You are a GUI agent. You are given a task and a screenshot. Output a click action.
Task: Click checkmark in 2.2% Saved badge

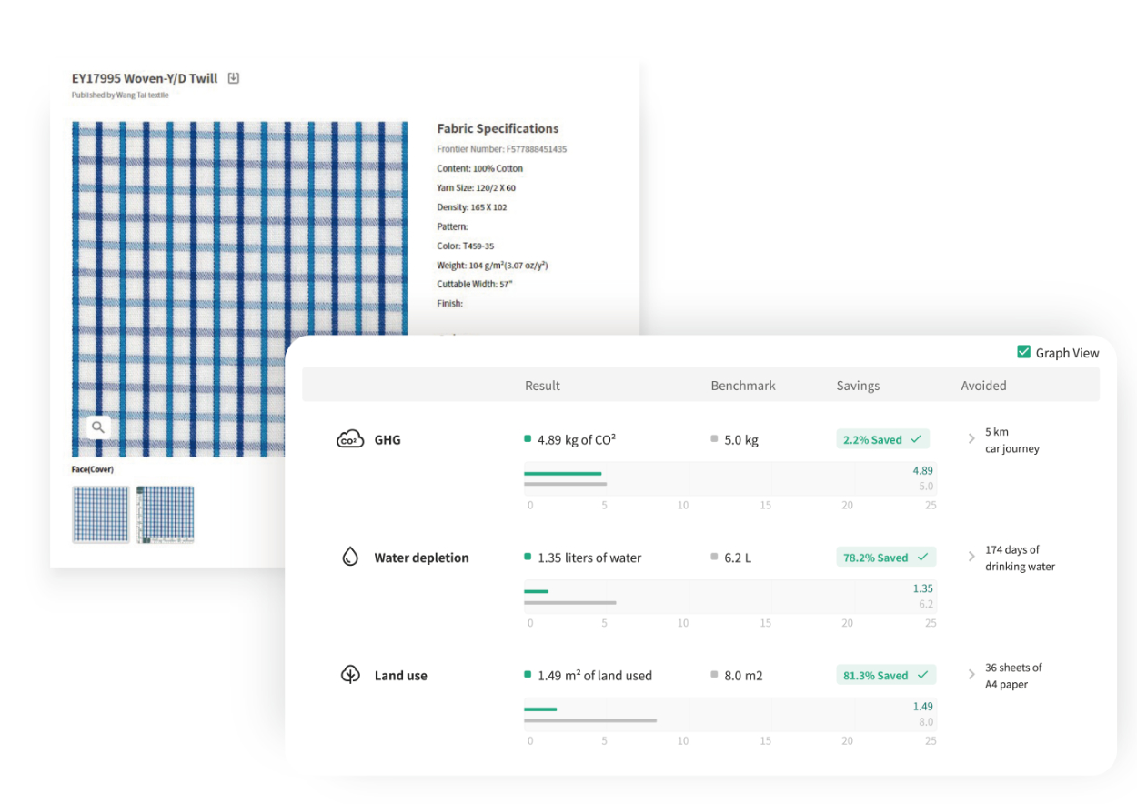(916, 439)
